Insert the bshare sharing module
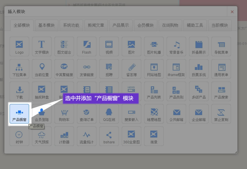 pyautogui.click(x=109, y=136)
